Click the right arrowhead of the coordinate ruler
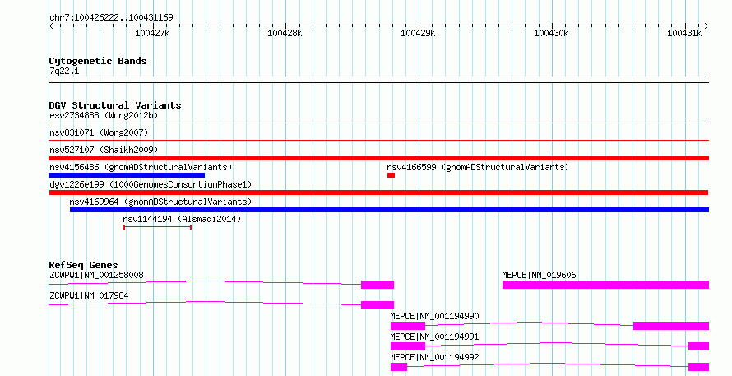Image resolution: width=732 pixels, height=376 pixels. [x=707, y=26]
